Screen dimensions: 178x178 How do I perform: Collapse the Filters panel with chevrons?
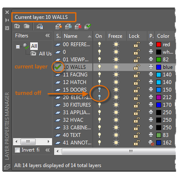(47, 36)
